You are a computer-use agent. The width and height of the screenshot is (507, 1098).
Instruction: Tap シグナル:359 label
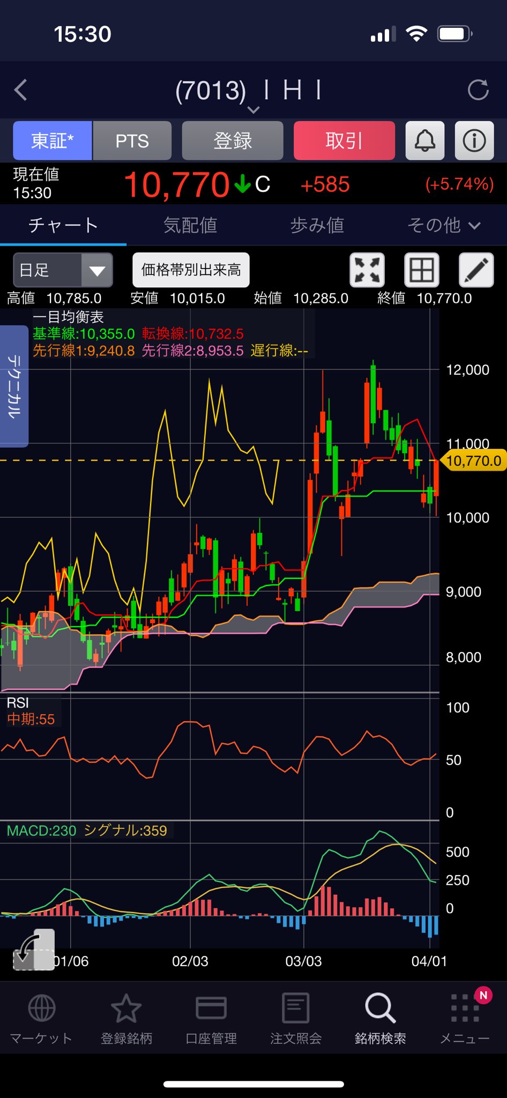coord(125,830)
